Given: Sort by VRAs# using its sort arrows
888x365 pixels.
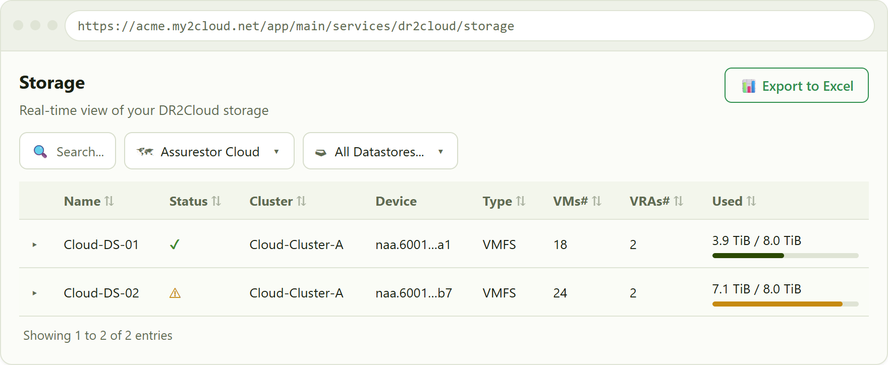Looking at the screenshot, I should point(679,201).
